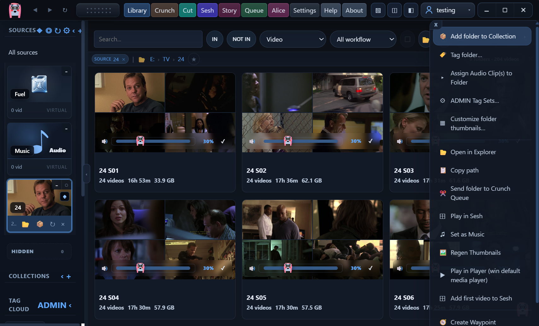Open the Cut tab
Viewport: 539px width, 326px height.
tap(188, 10)
